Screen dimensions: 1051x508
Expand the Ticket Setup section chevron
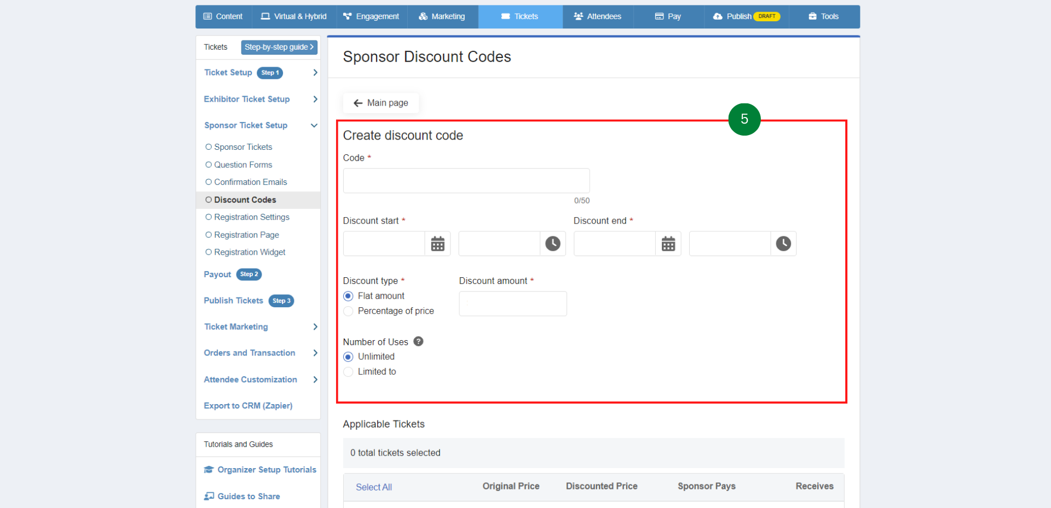[x=315, y=73]
